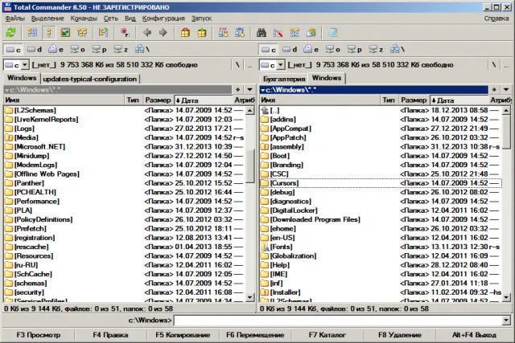Open left panel favorites hotlist star button
515x343 pixels.
[238, 89]
